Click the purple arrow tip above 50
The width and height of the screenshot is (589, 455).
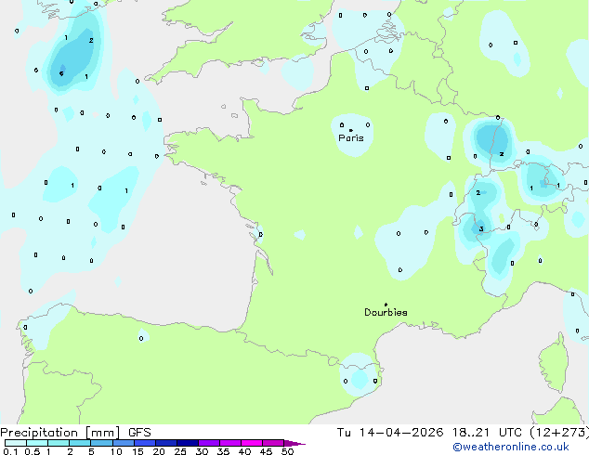tap(294, 443)
